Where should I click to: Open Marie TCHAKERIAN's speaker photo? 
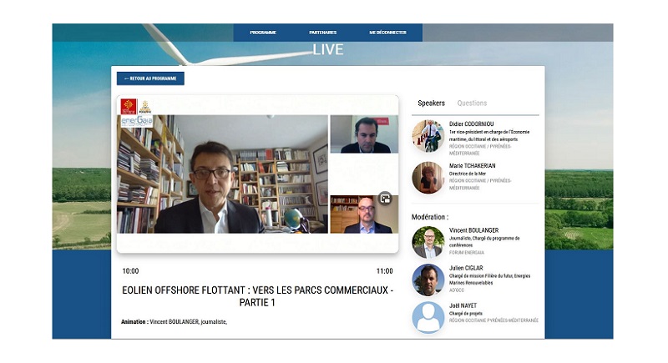[x=428, y=178]
